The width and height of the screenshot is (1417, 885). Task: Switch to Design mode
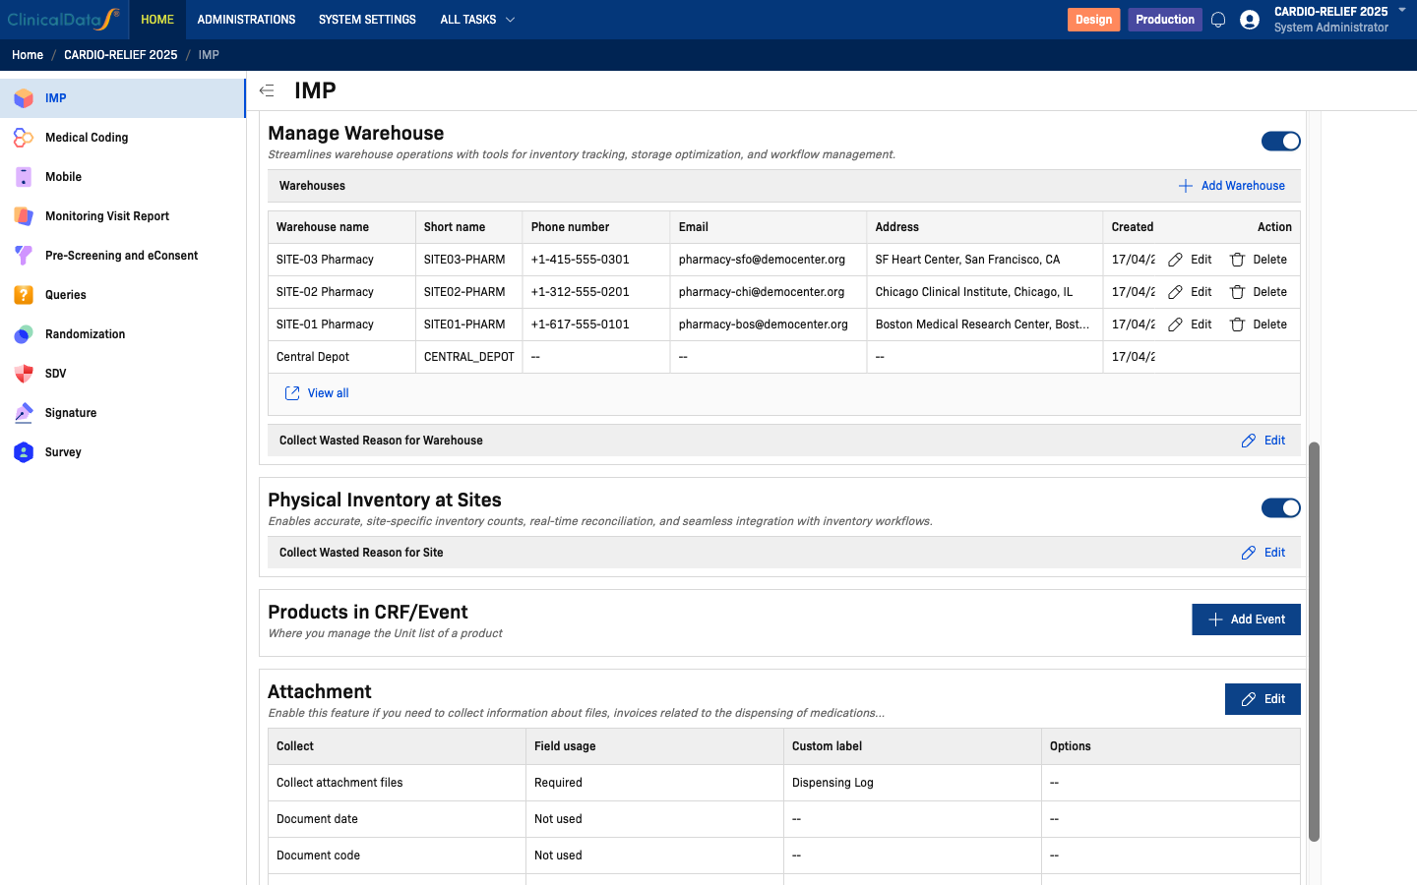(1093, 19)
